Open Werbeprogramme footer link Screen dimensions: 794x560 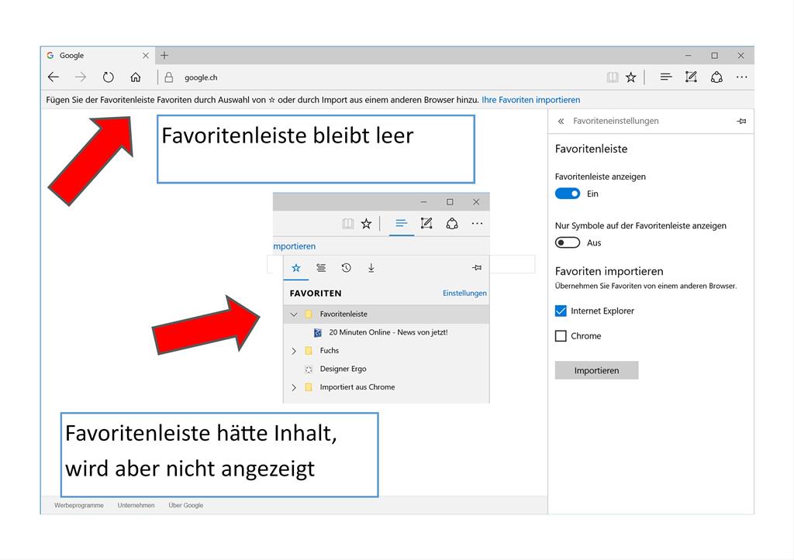(79, 505)
